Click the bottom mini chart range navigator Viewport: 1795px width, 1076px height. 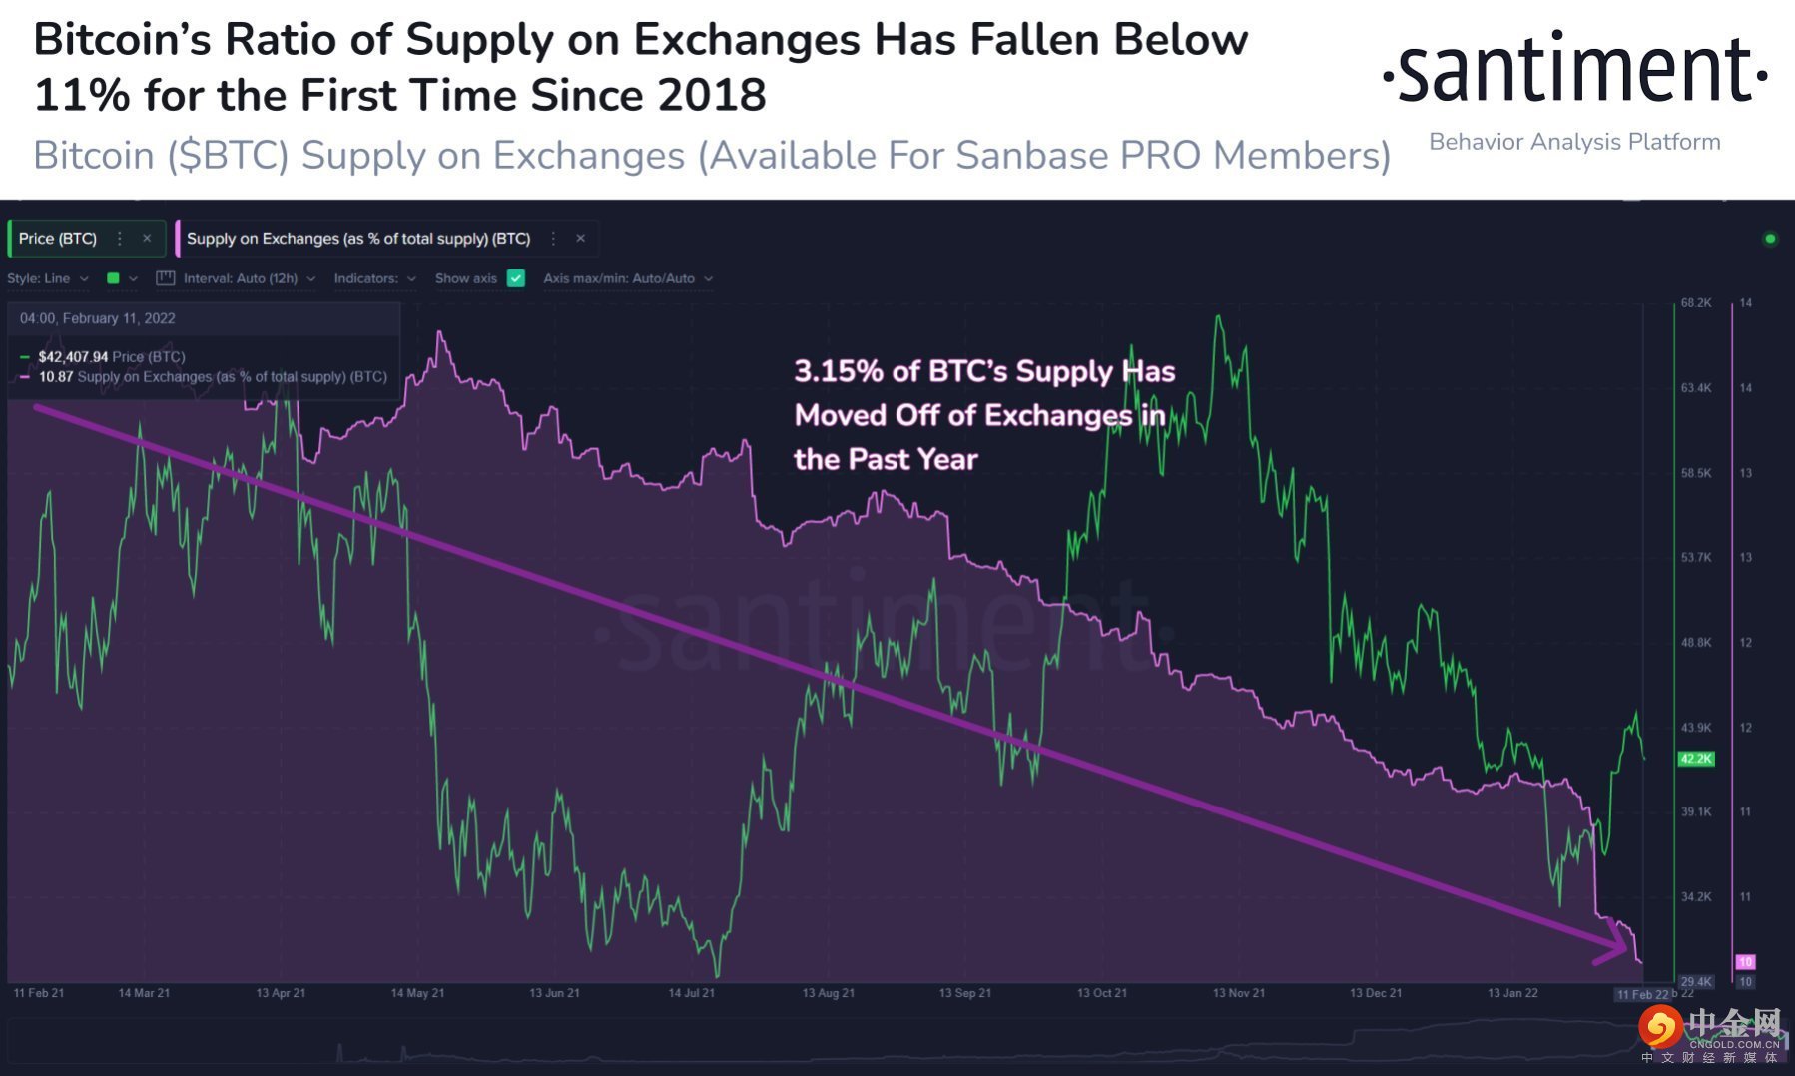click(819, 1043)
